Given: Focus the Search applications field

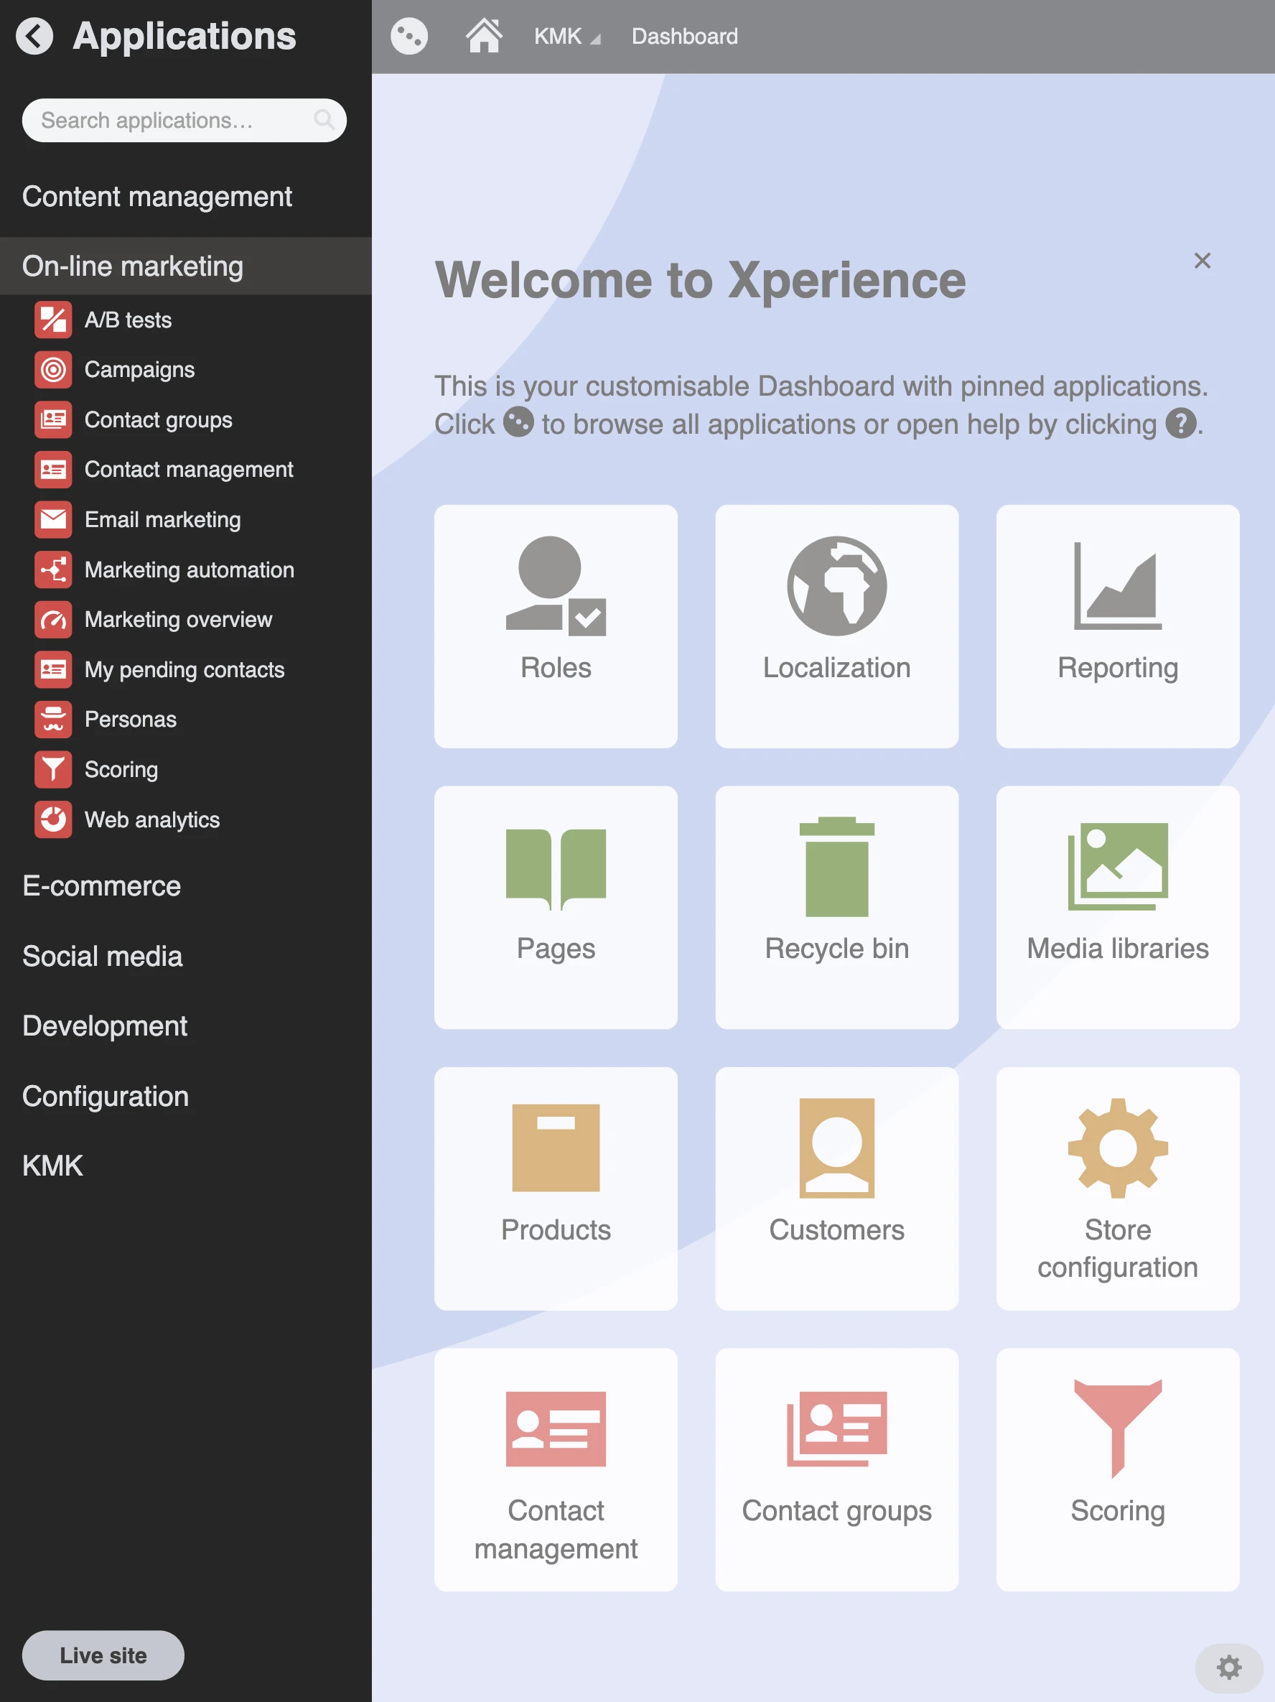Looking at the screenshot, I should (173, 120).
